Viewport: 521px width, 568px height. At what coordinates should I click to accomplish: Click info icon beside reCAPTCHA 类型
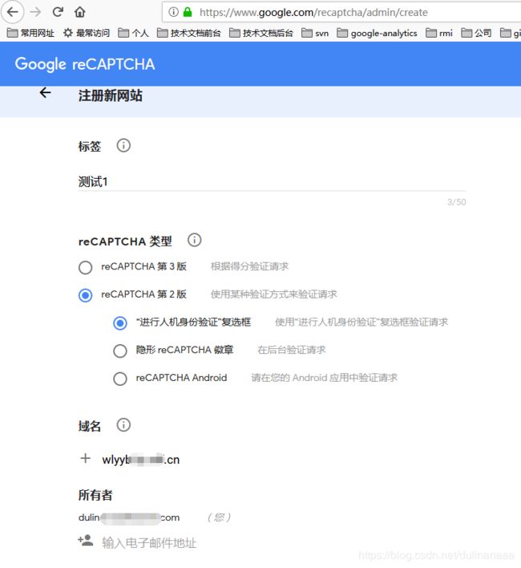[x=194, y=240]
